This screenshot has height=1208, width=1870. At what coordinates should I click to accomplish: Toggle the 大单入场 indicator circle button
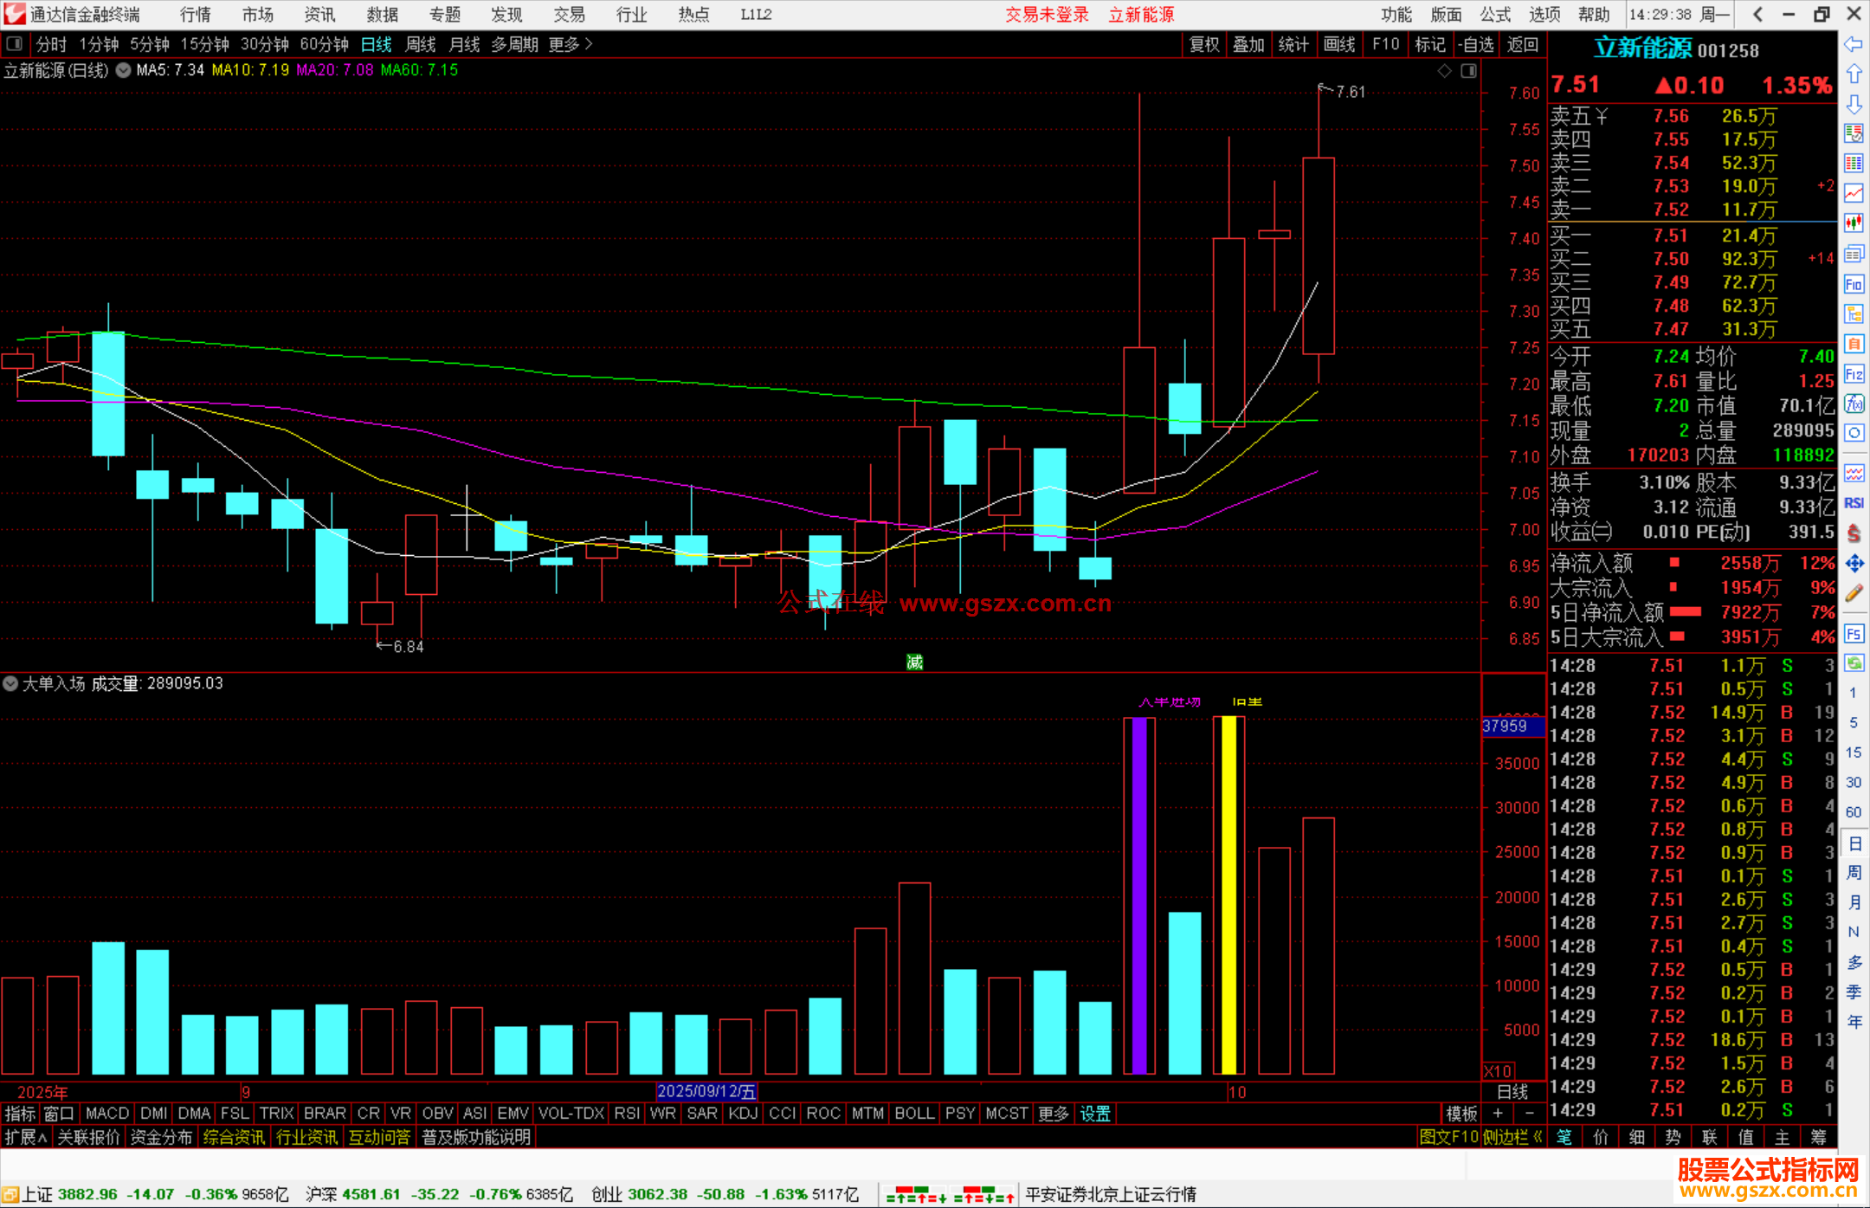pos(10,683)
